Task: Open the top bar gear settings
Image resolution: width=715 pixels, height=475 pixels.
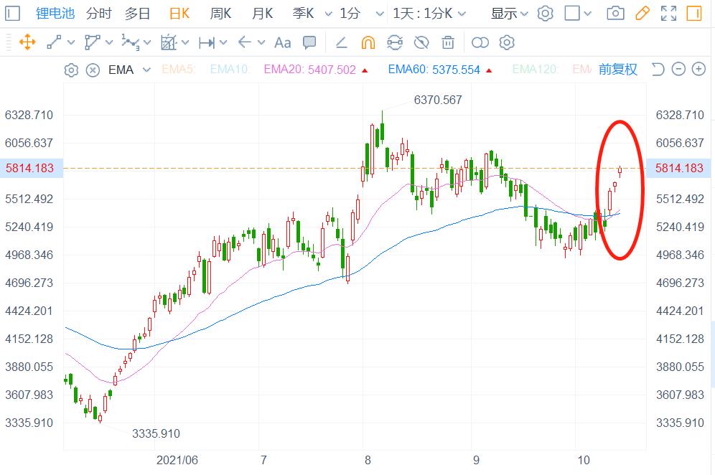Action: (546, 14)
